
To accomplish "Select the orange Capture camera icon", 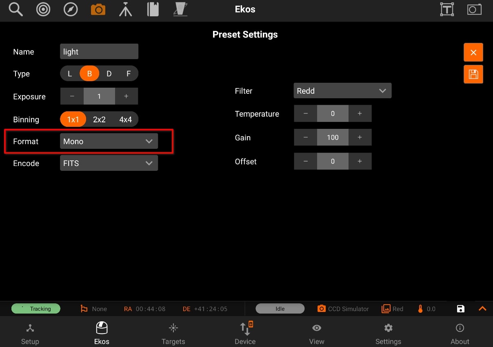I will tap(98, 9).
